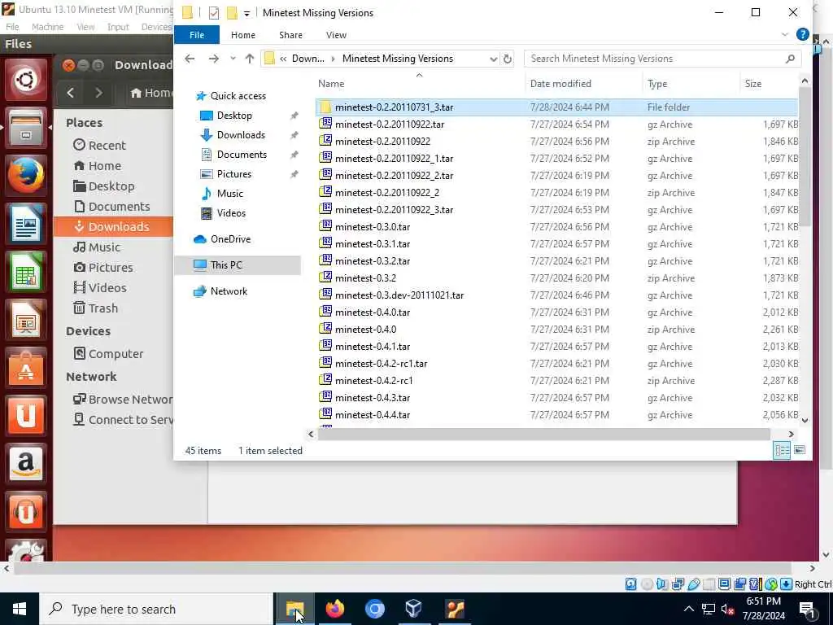Click Nautilus back arrow button
This screenshot has width=833, height=625.
pyautogui.click(x=70, y=93)
